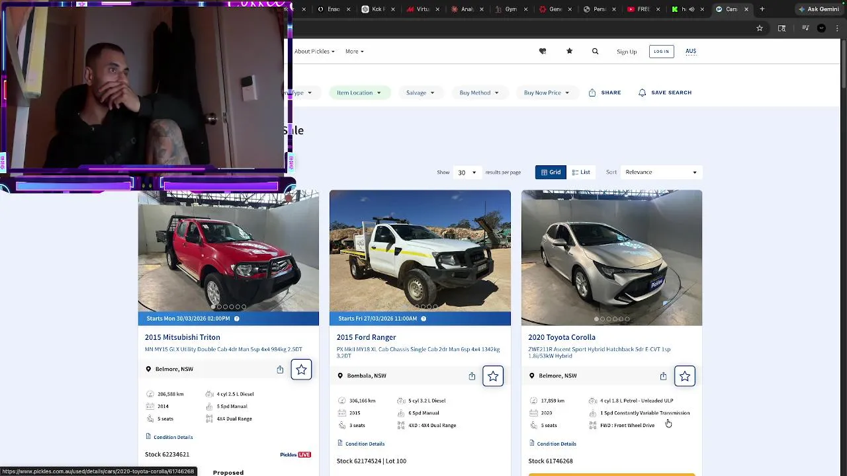Mute the audio-playing tab speaker icon

(x=691, y=9)
